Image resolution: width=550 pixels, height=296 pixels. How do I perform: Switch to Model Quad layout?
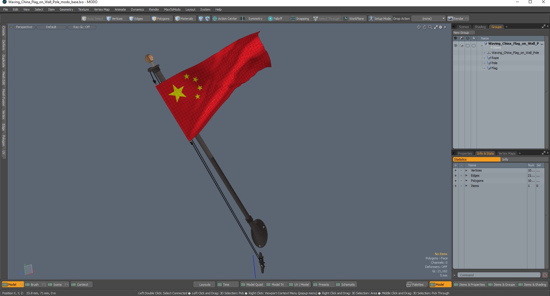[x=252, y=285]
